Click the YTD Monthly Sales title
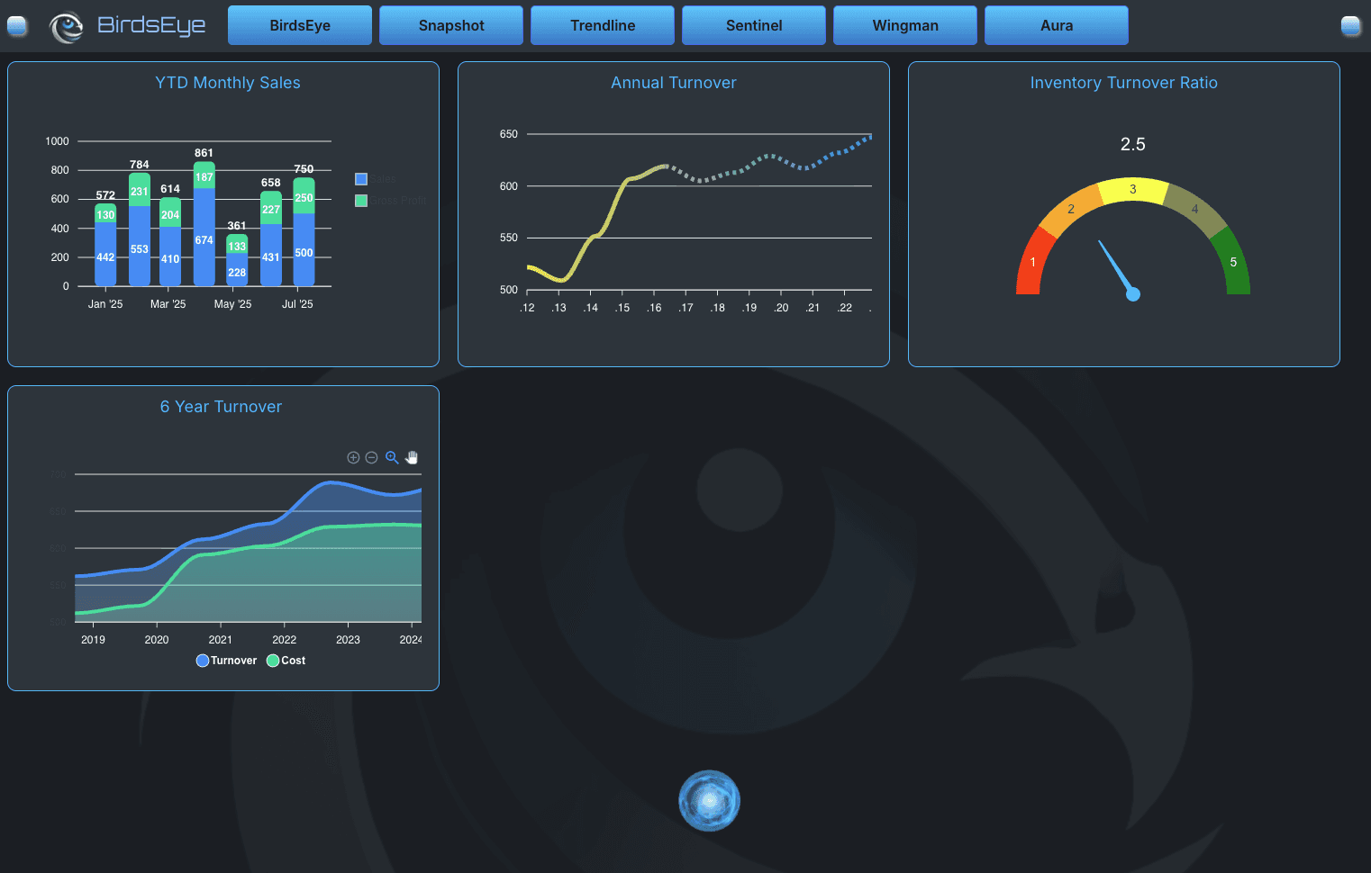 coord(228,83)
